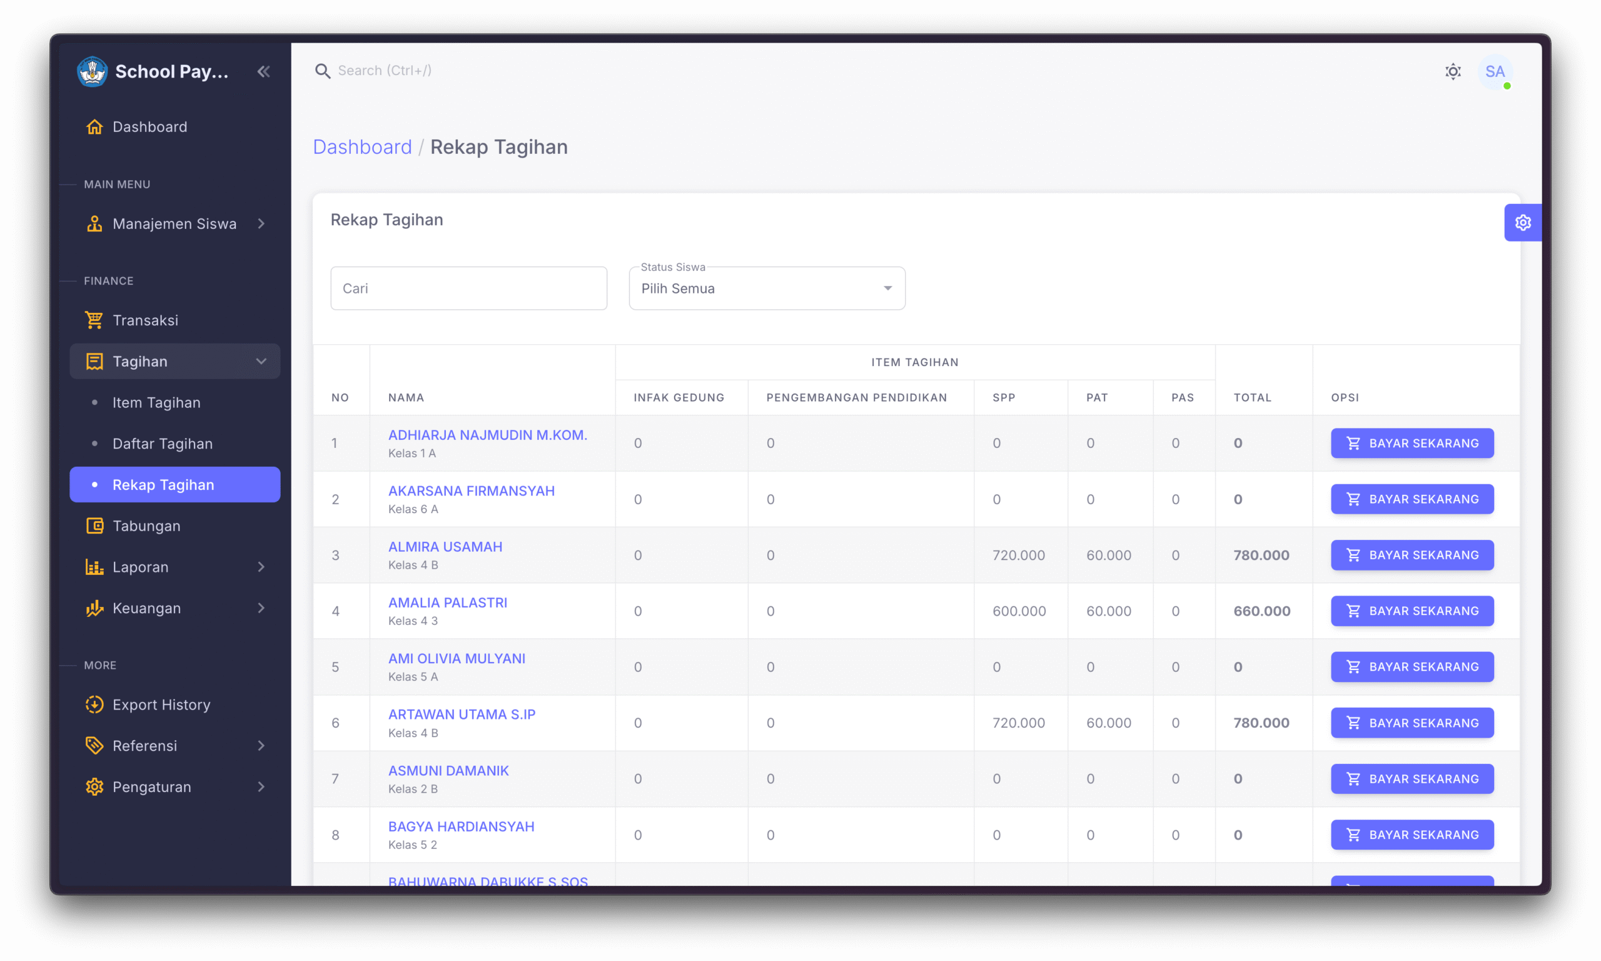Open the Status Siswa dropdown
Viewport: 1601px width, 961px height.
tap(766, 288)
